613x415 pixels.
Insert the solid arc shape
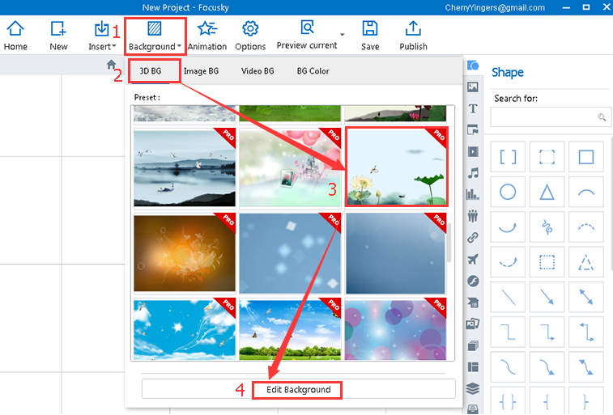click(586, 192)
